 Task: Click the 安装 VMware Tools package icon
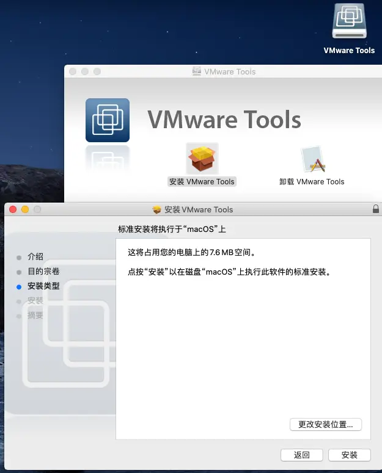click(x=202, y=159)
